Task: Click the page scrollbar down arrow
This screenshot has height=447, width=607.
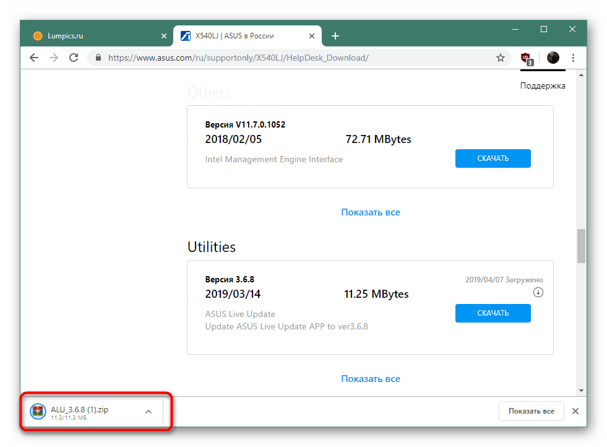Action: (581, 391)
